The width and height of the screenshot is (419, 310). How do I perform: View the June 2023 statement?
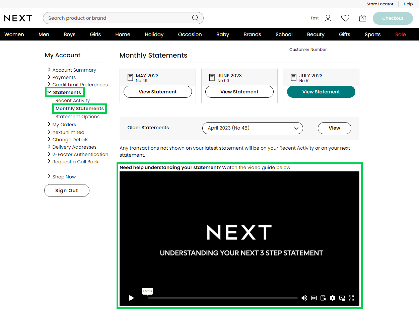pos(239,92)
